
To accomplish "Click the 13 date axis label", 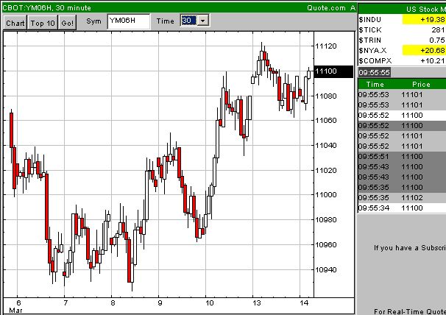I will click(x=257, y=302).
